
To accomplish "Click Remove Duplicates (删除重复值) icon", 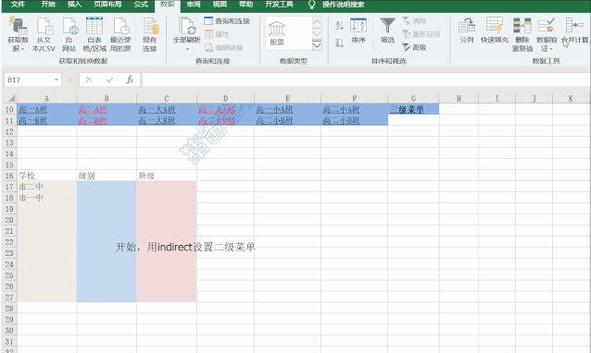I will pyautogui.click(x=522, y=26).
